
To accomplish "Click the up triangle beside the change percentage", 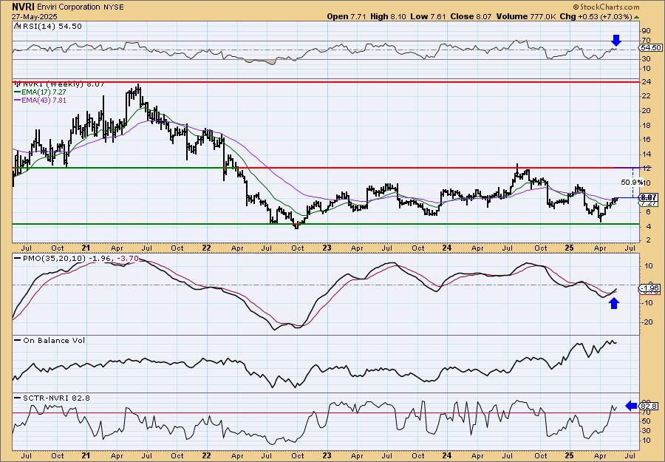I will (x=636, y=16).
